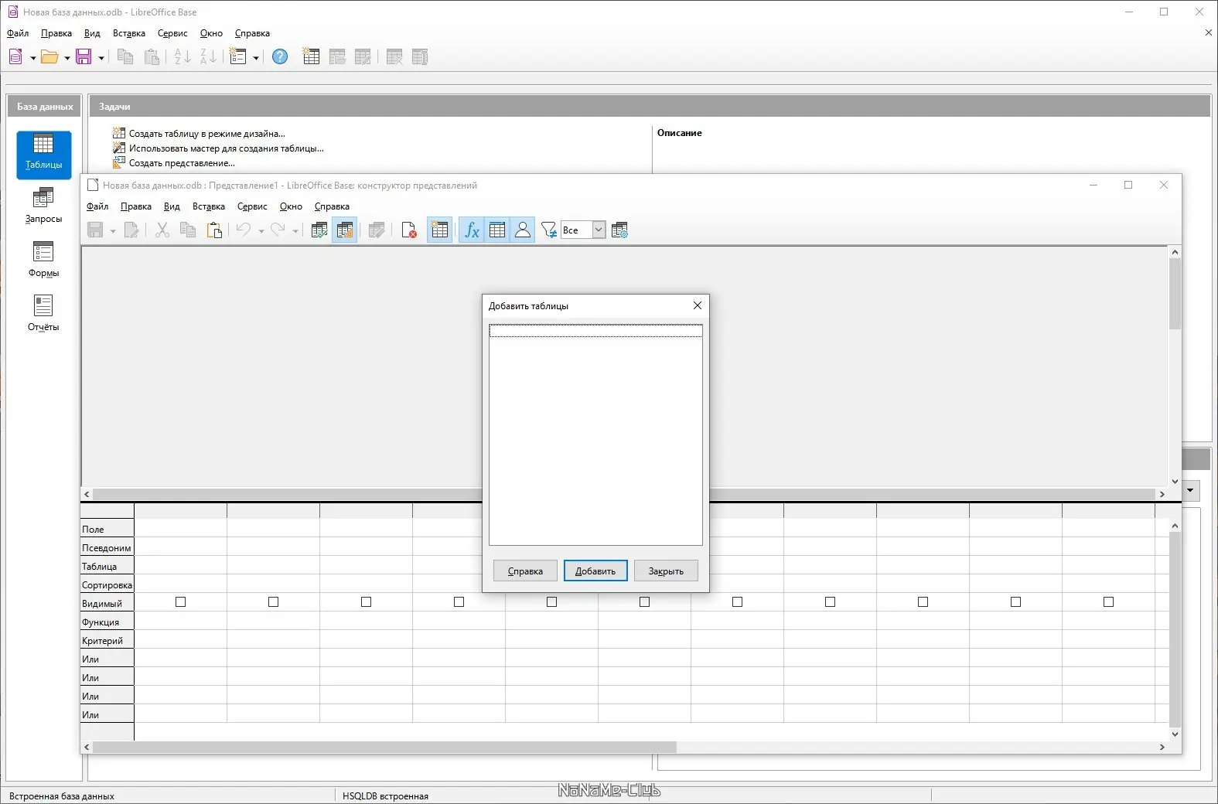1218x804 pixels.
Task: Close the Добавить таблицы dialog with X
Action: 698,305
